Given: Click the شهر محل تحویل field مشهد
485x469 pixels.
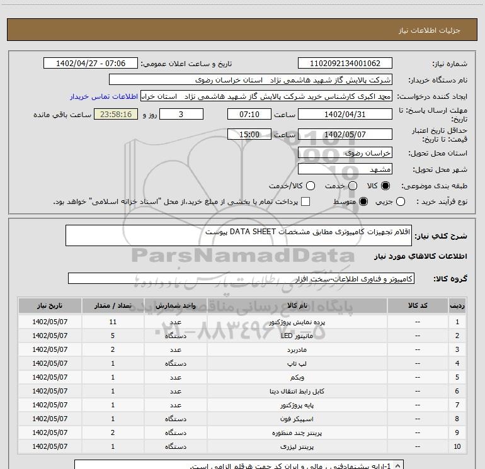Looking at the screenshot, I should pyautogui.click(x=345, y=169).
